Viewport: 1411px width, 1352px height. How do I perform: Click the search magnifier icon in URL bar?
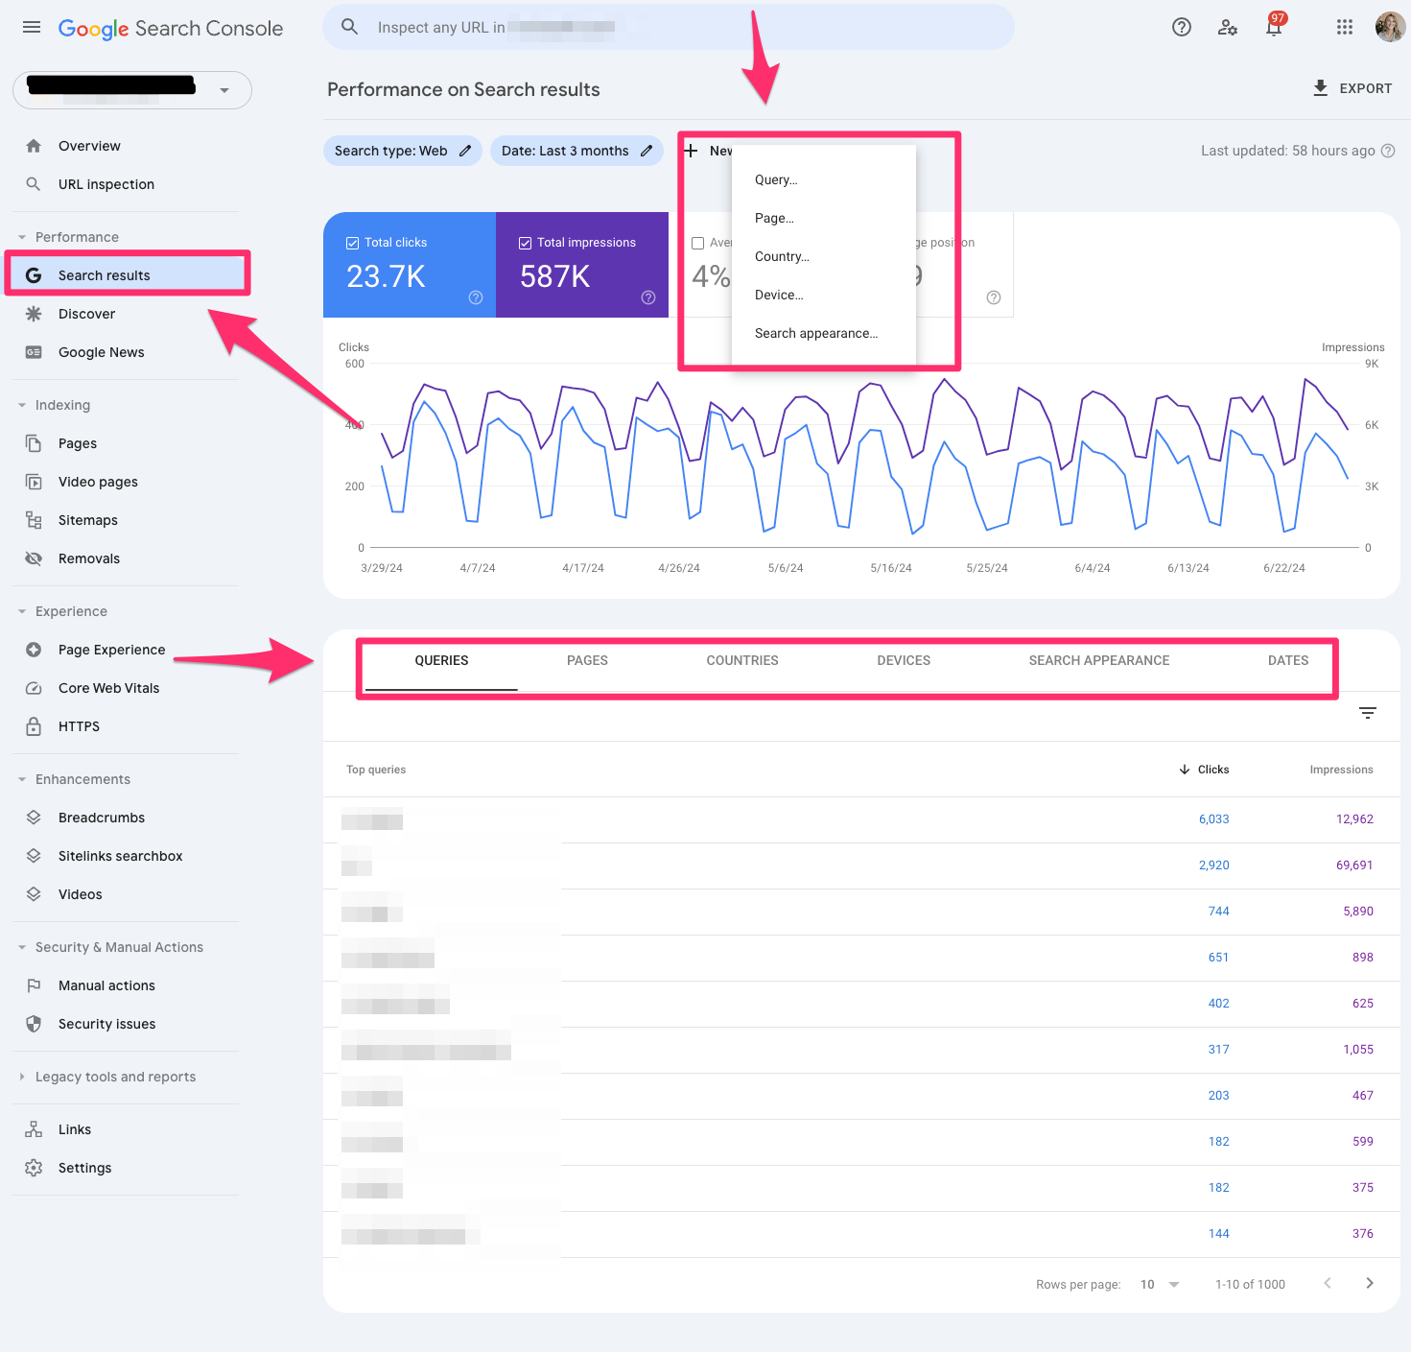coord(350,27)
